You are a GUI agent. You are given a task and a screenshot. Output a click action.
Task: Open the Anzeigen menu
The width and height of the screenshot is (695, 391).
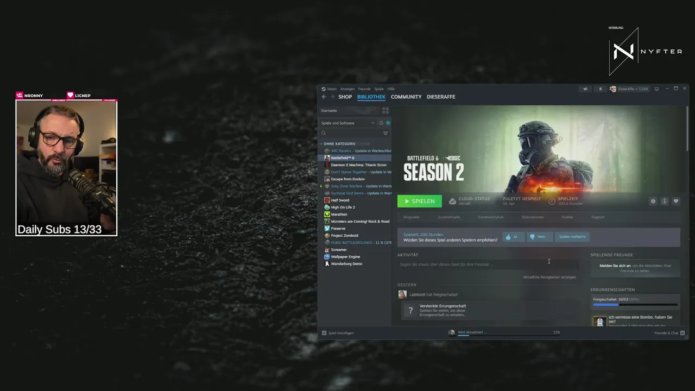(347, 89)
